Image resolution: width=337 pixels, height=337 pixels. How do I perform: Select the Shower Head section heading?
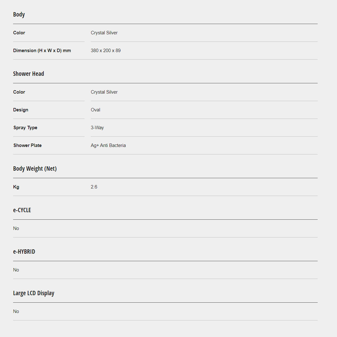tap(28, 74)
